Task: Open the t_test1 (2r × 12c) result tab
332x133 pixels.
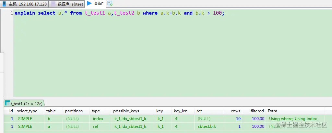Action: 24,103
